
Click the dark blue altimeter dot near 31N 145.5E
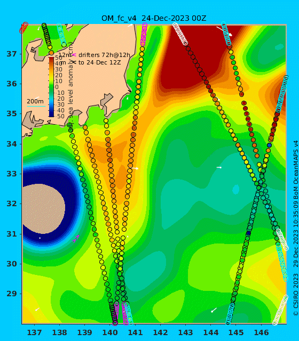click(x=249, y=233)
